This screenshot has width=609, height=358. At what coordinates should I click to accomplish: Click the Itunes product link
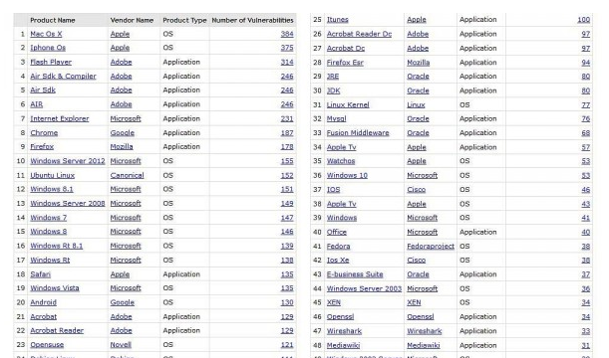(x=338, y=19)
